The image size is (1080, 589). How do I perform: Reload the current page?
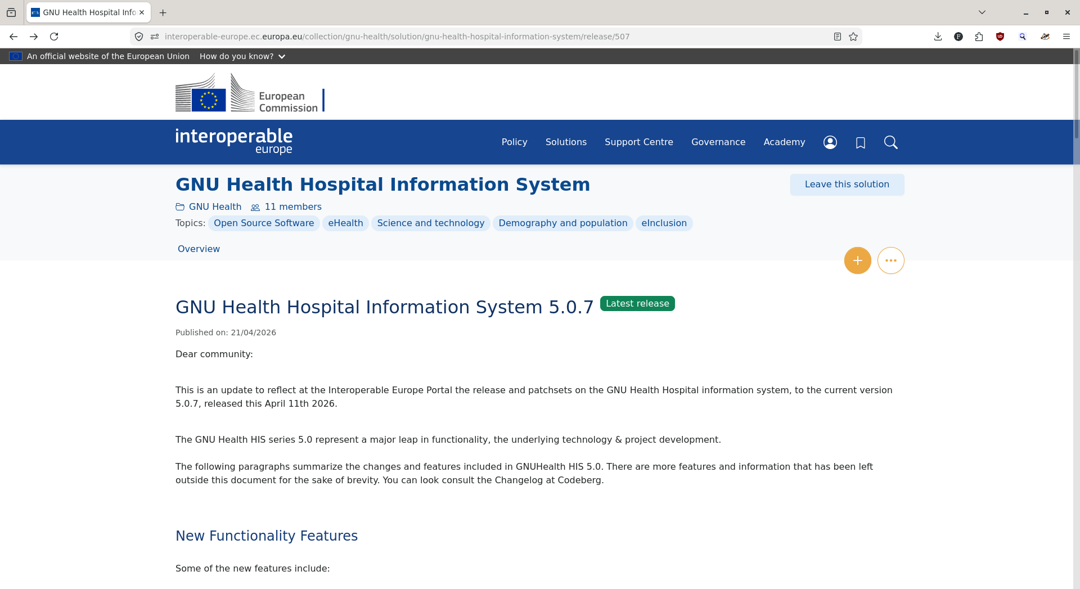tap(54, 37)
